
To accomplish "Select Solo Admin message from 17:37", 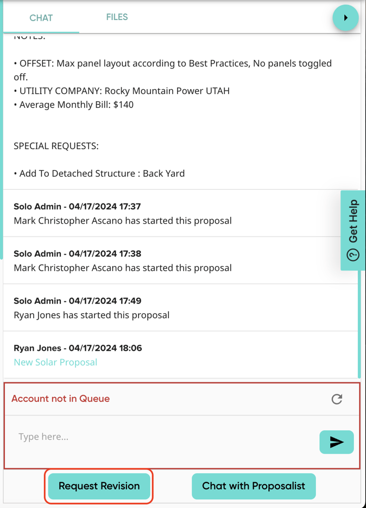I will point(123,221).
